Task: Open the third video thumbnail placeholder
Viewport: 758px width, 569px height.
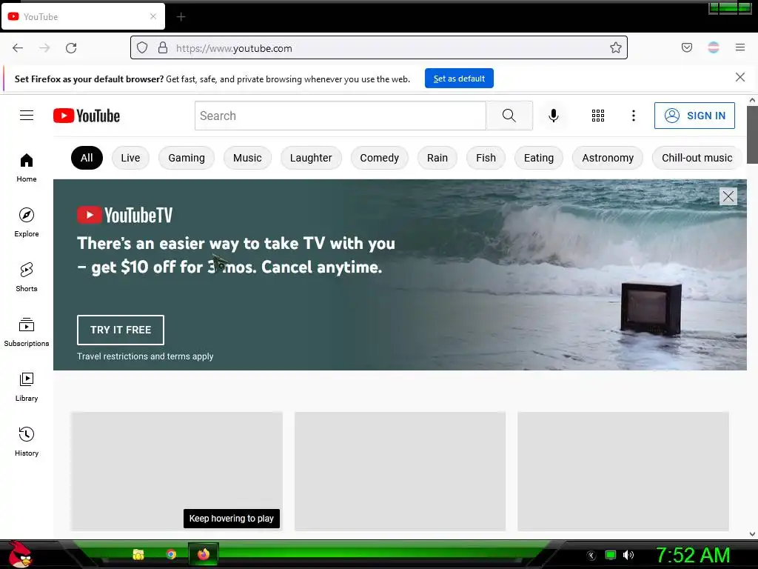Action: [x=623, y=471]
